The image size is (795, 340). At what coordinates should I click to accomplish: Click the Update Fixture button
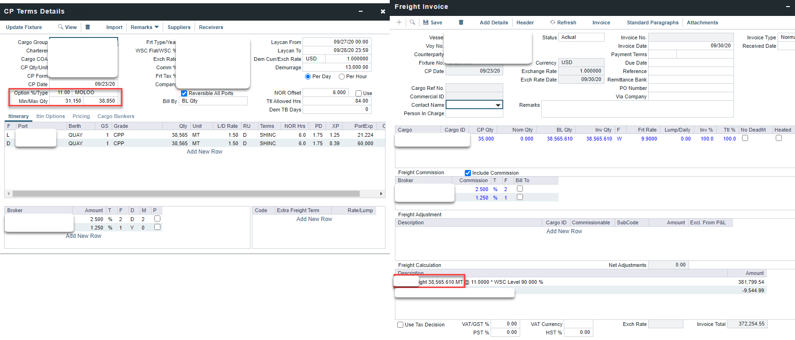(x=24, y=27)
